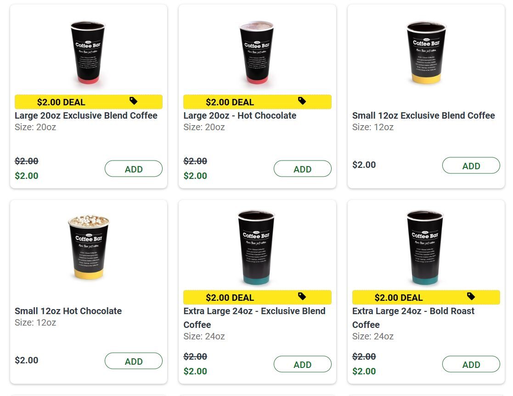Click deal tag icon on Extra Large Bold Roast
Image resolution: width=513 pixels, height=396 pixels.
pos(471,296)
